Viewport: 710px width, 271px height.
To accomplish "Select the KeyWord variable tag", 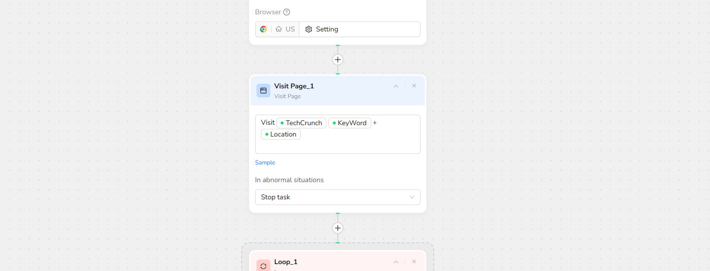I will coord(350,123).
